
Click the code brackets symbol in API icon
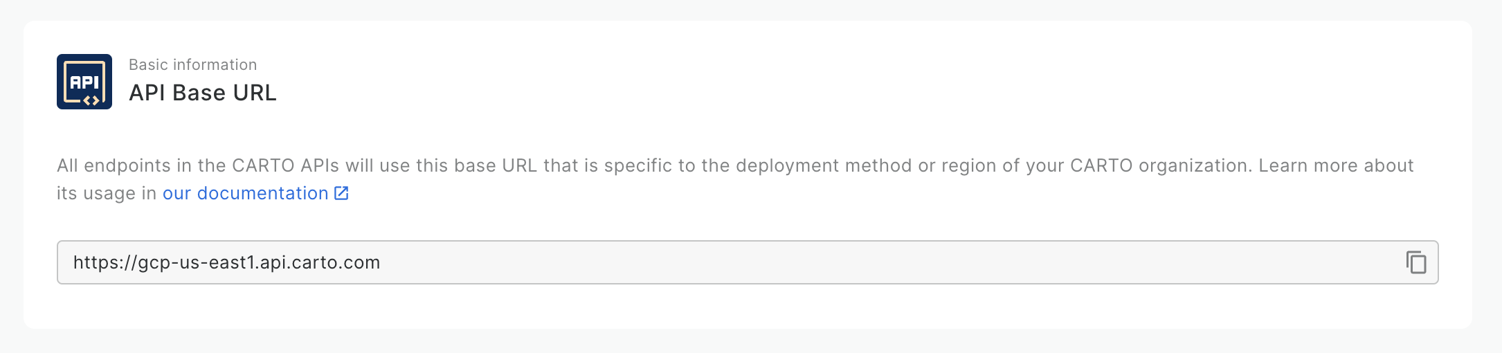pos(91,100)
